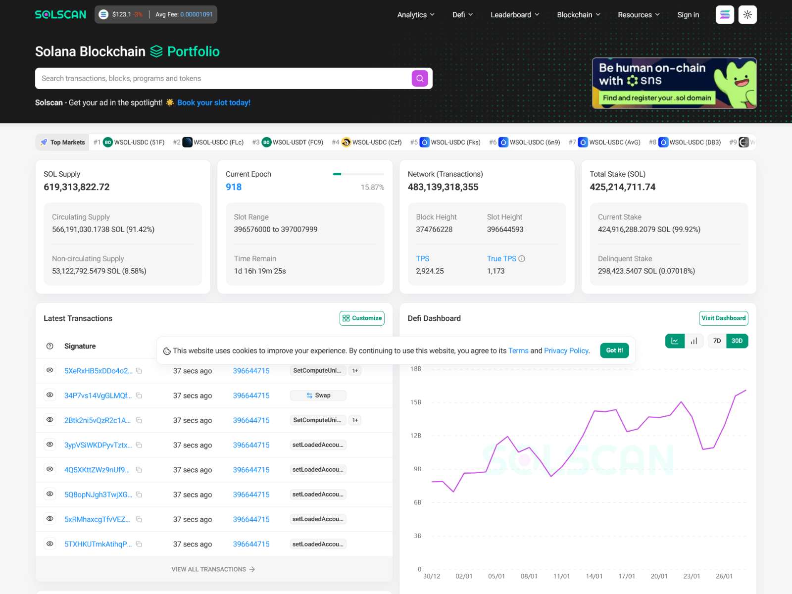Click the help icon beside Signature

50,346
